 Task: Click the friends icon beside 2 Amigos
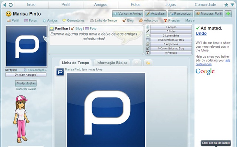pyautogui.click(x=148, y=27)
